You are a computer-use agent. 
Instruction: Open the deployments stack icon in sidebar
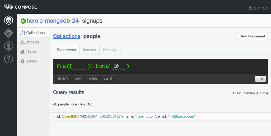click(8, 20)
